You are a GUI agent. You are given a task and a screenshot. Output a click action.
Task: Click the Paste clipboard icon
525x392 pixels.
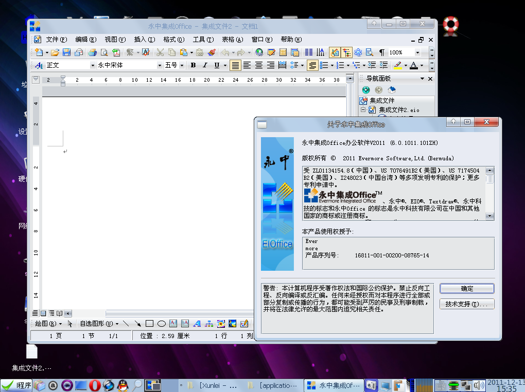coord(183,52)
